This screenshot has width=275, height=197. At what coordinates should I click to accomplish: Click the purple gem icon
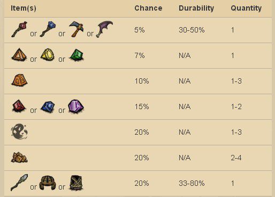pyautogui.click(x=76, y=106)
